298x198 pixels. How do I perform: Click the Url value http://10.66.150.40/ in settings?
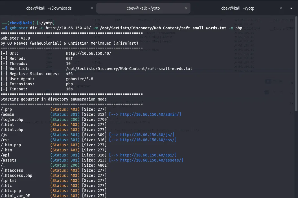coord(89,53)
